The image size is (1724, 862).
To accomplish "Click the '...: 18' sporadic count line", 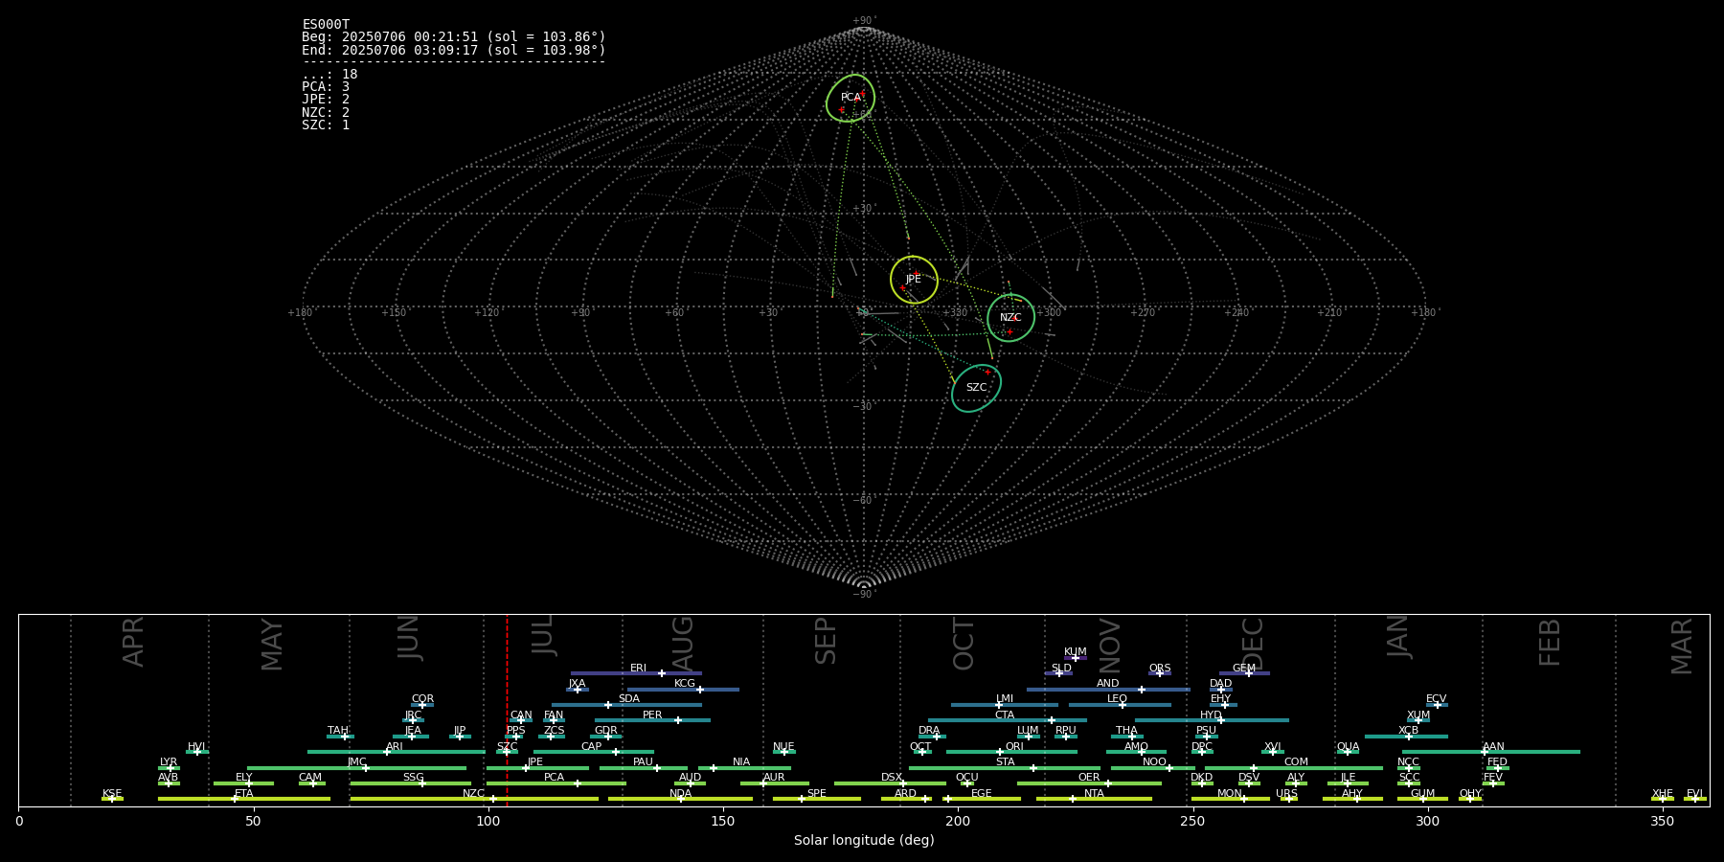I will tap(329, 74).
